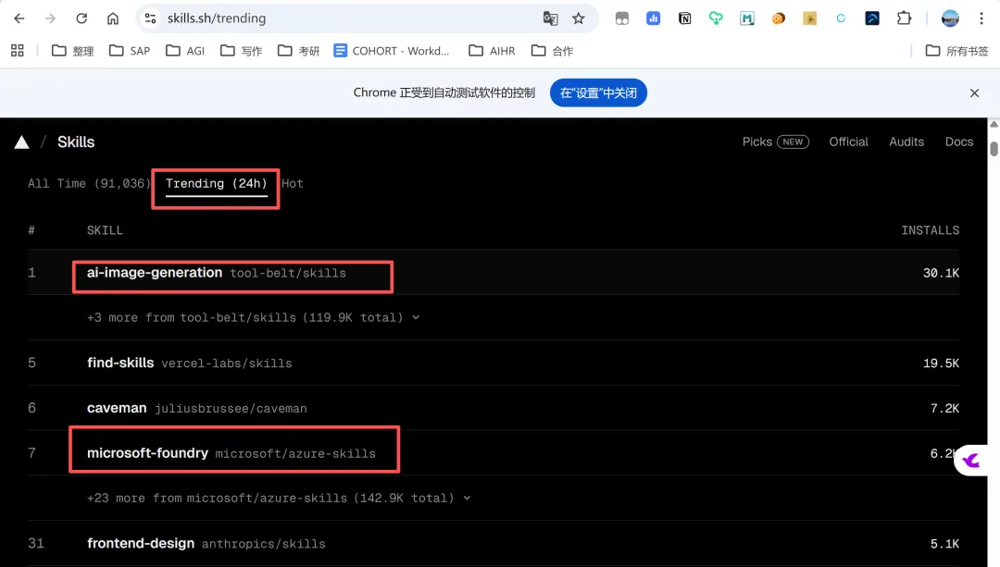Click the floating purple bird icon

[x=971, y=460]
